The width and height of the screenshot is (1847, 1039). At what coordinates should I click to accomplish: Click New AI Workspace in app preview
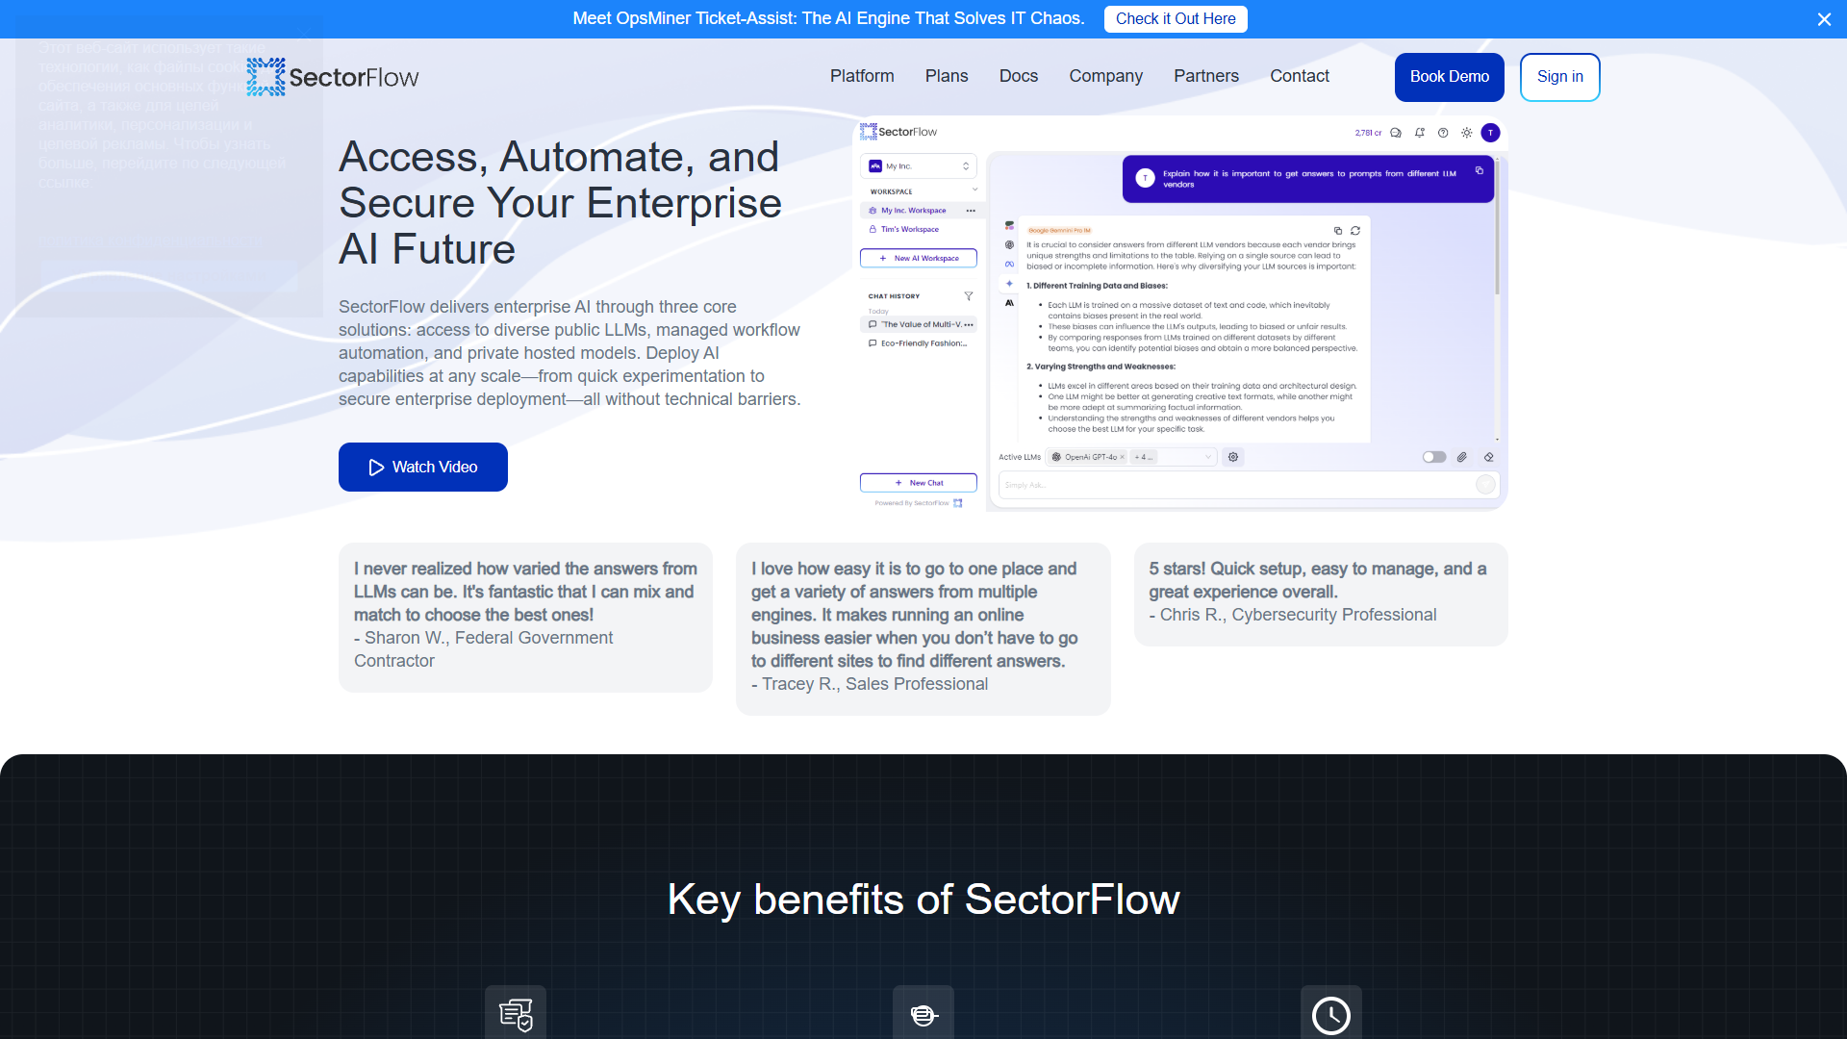(919, 259)
